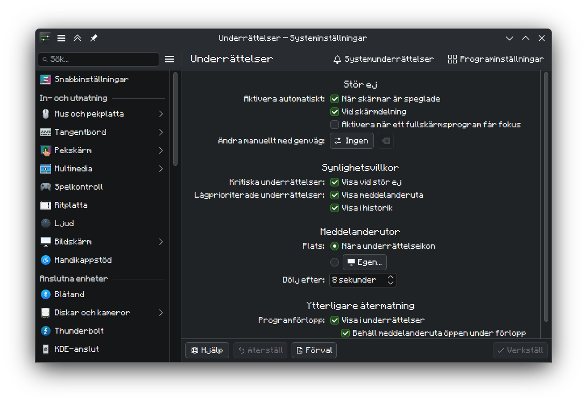Clear the shortcut with the backspace icon
The image size is (587, 404).
[385, 141]
